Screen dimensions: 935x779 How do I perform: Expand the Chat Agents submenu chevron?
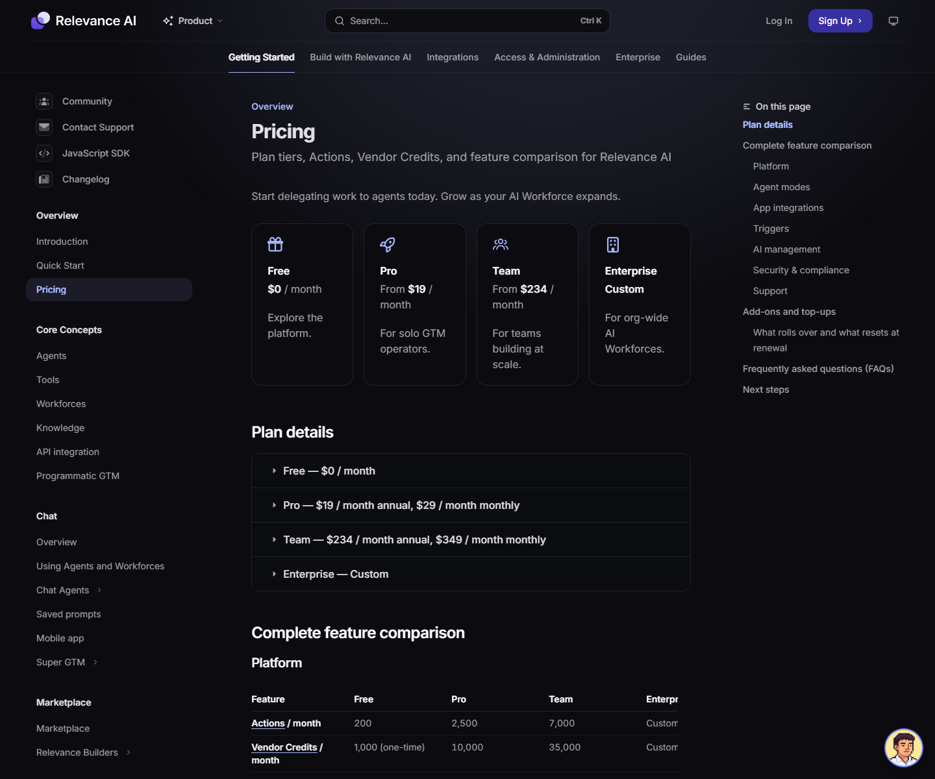click(x=99, y=590)
